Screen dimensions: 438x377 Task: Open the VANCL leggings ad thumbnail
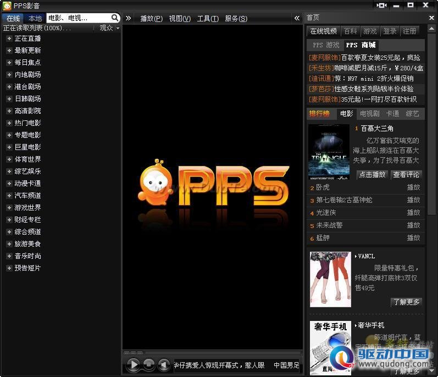(330, 279)
